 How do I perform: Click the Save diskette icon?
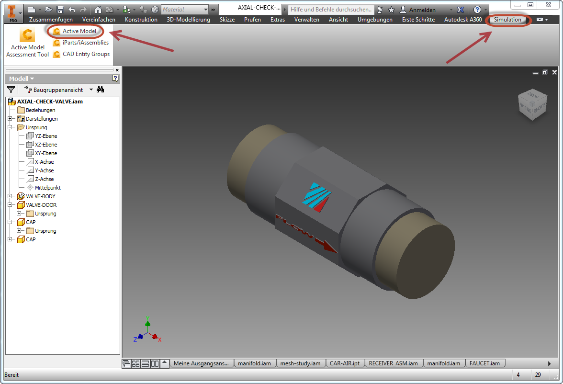click(x=60, y=10)
